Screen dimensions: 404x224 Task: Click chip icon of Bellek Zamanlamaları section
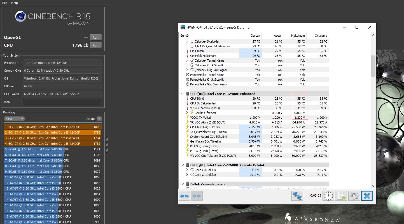188,184
